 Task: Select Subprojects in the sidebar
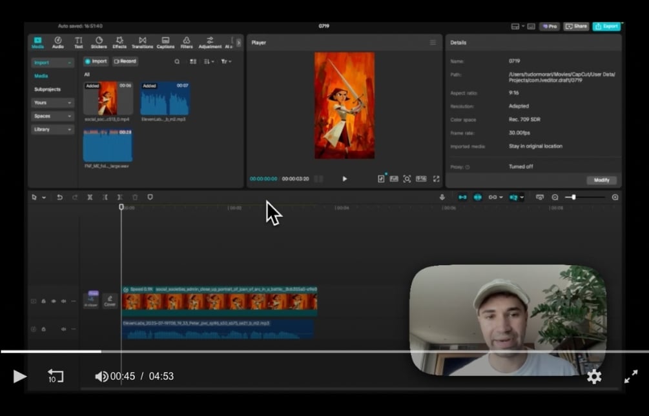click(x=47, y=89)
